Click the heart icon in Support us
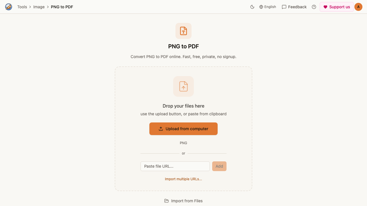The width and height of the screenshot is (367, 206). (x=325, y=7)
